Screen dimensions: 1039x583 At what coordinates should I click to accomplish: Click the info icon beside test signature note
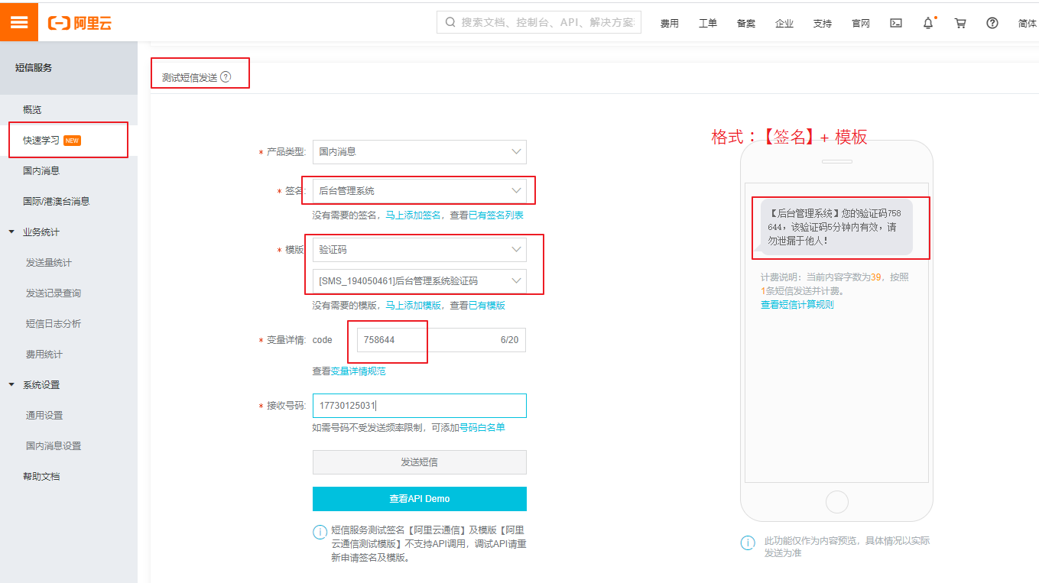320,532
